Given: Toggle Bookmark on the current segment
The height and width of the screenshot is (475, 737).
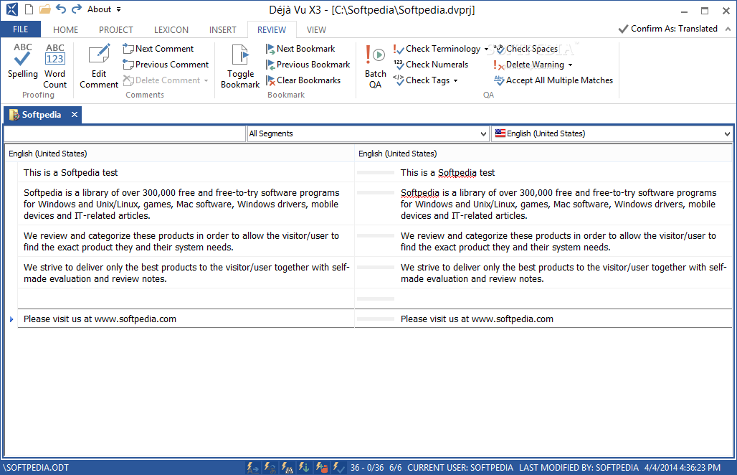Looking at the screenshot, I should tap(240, 66).
